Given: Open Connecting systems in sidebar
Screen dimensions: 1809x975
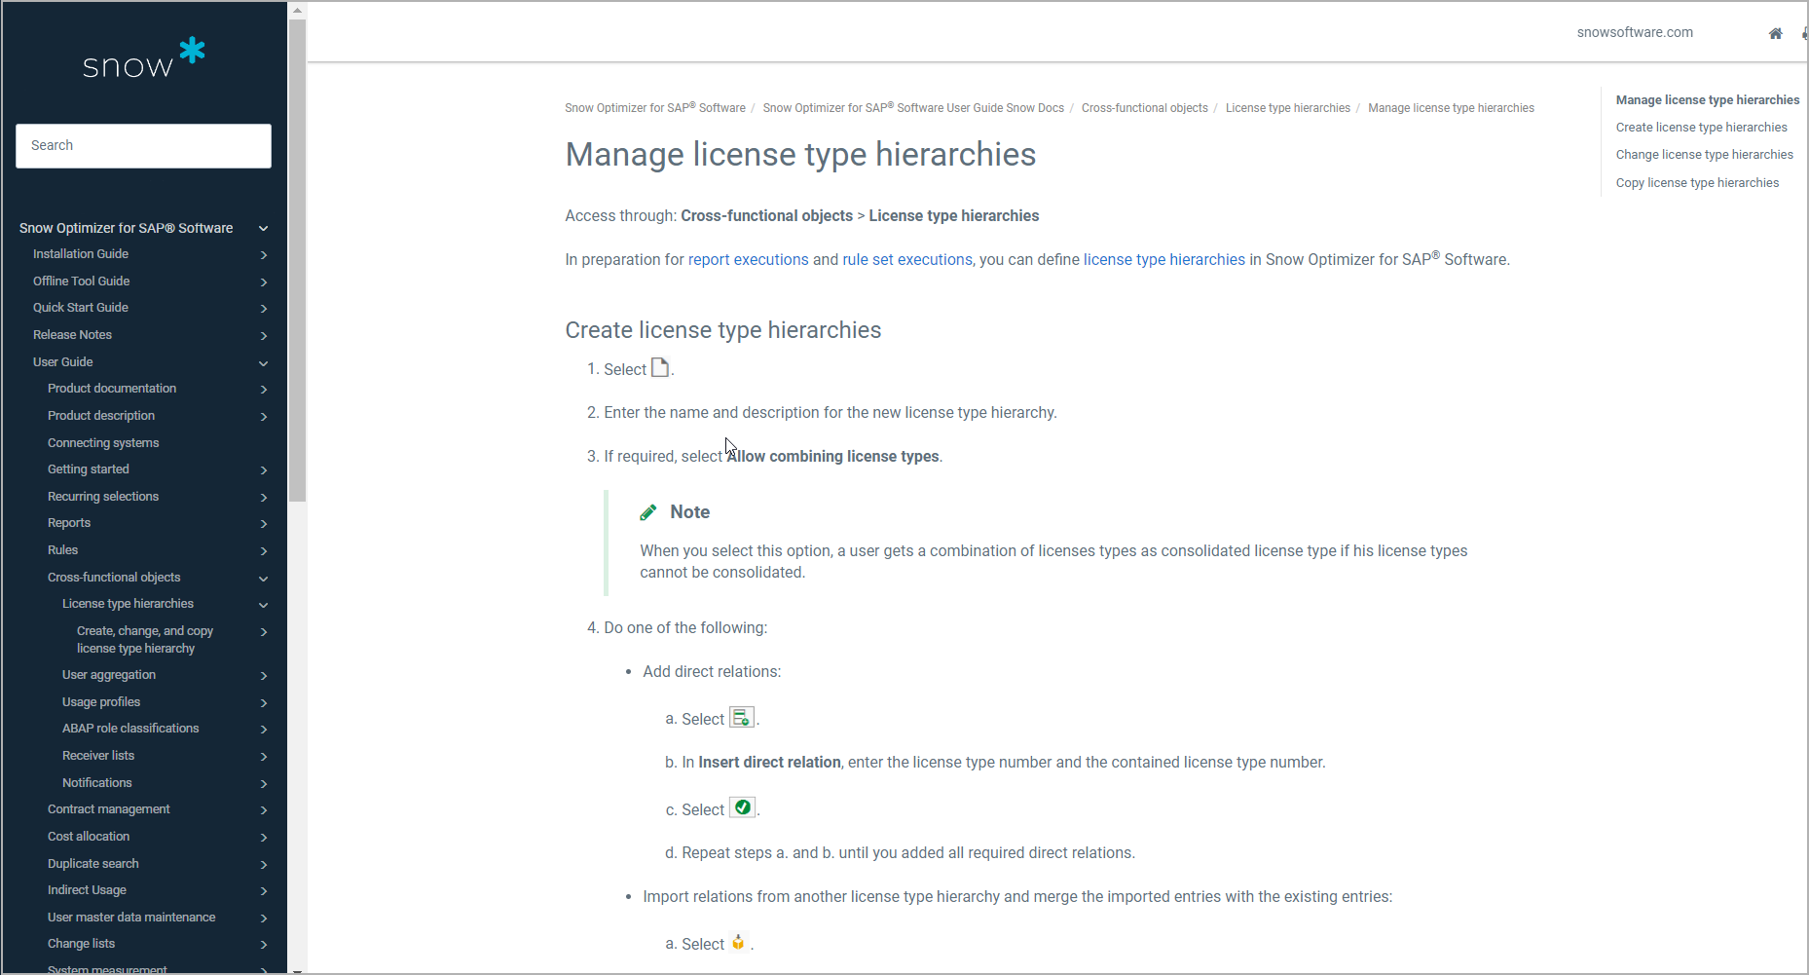Looking at the screenshot, I should point(103,443).
